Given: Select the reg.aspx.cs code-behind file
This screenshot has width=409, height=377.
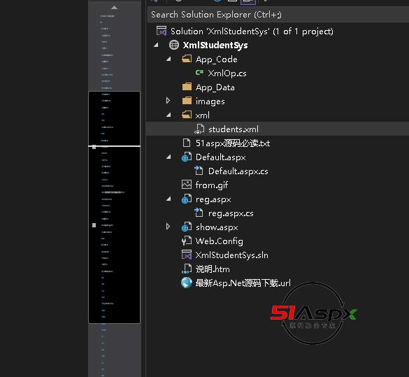Looking at the screenshot, I should [x=231, y=213].
